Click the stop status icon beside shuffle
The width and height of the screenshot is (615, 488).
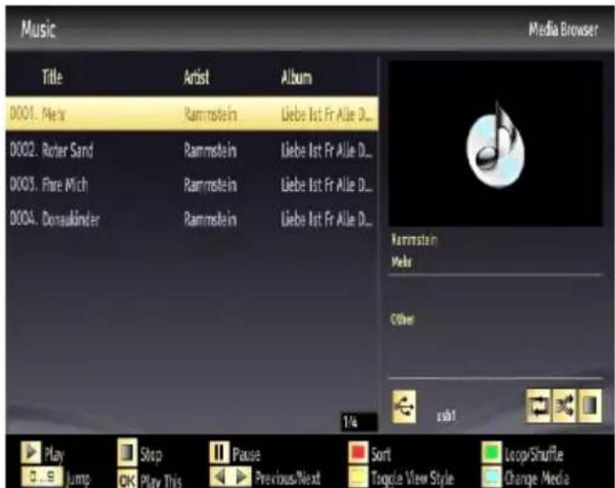[x=590, y=406]
